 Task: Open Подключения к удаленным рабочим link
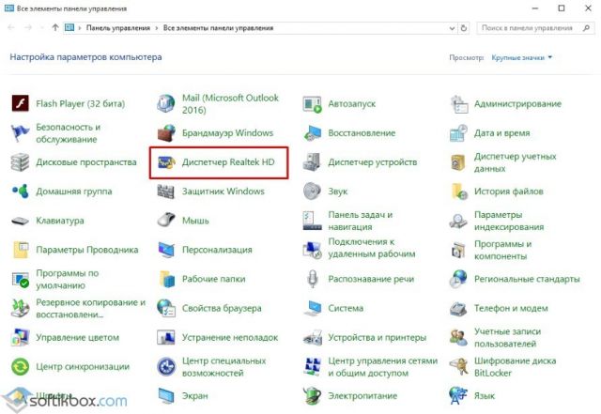pyautogui.click(x=372, y=248)
